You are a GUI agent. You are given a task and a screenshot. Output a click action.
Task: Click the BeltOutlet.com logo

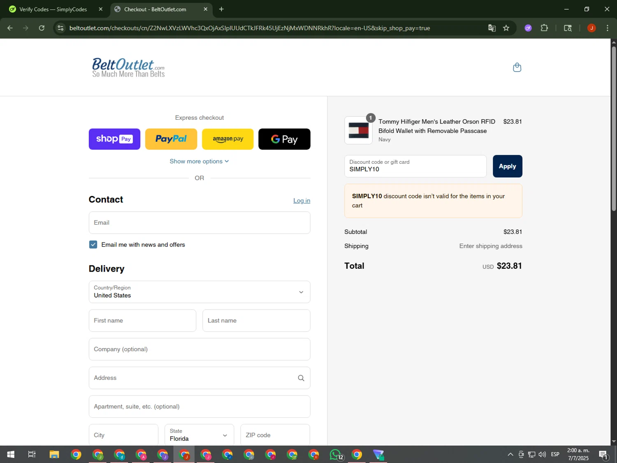tap(128, 67)
